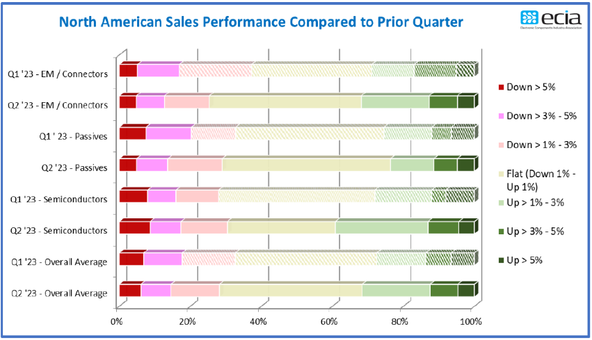Click the red segment of Q2 '23 Semiconductors bar
This screenshot has height=340, width=592.
135,228
